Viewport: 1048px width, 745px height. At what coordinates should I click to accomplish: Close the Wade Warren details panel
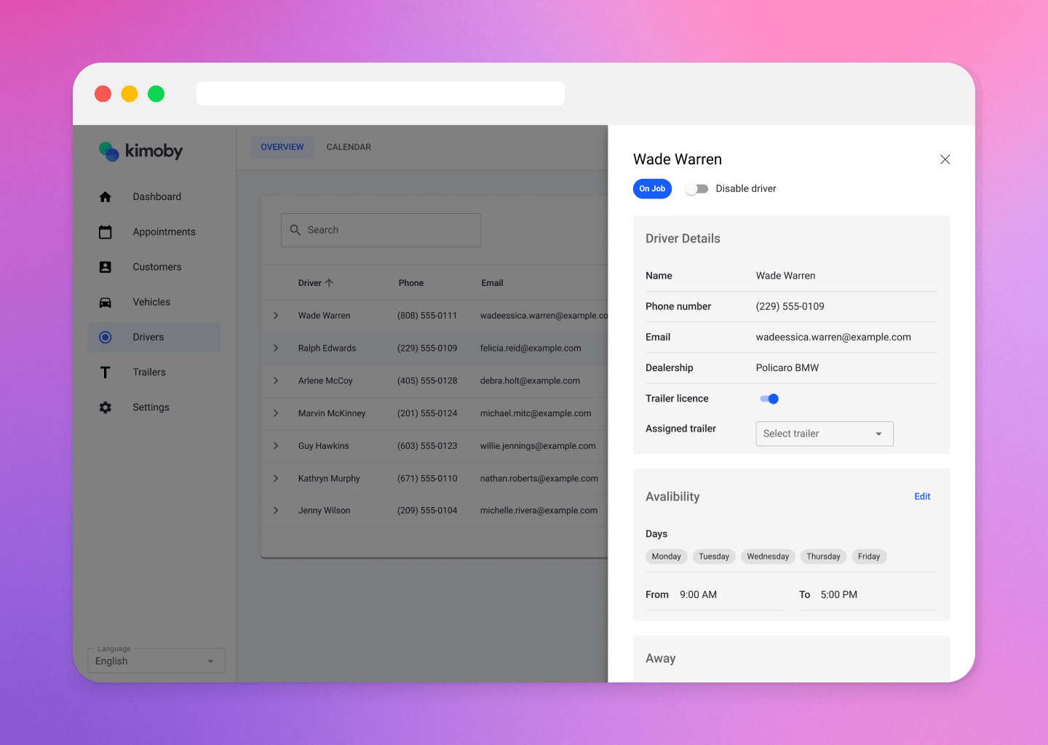click(945, 159)
